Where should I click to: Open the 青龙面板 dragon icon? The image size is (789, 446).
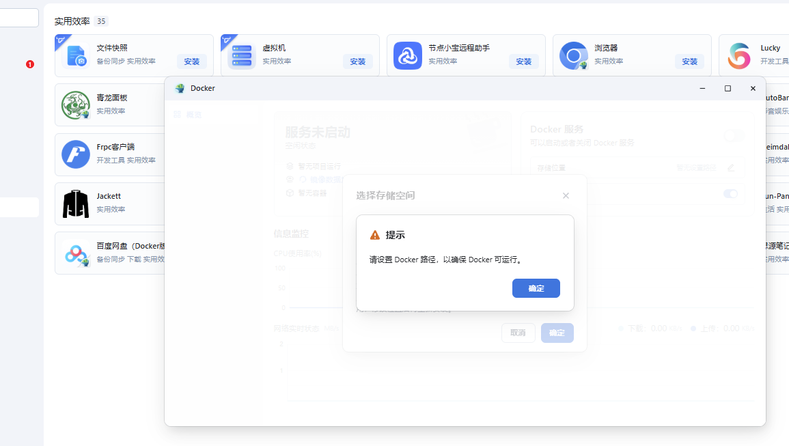pos(76,105)
